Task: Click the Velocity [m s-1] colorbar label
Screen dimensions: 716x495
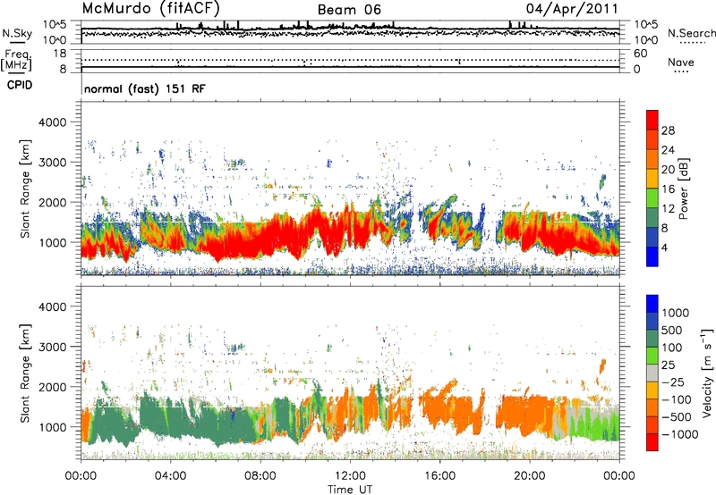Action: pyautogui.click(x=707, y=373)
